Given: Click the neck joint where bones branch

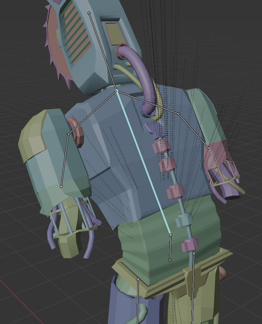Looking at the screenshot, I should pos(117,90).
